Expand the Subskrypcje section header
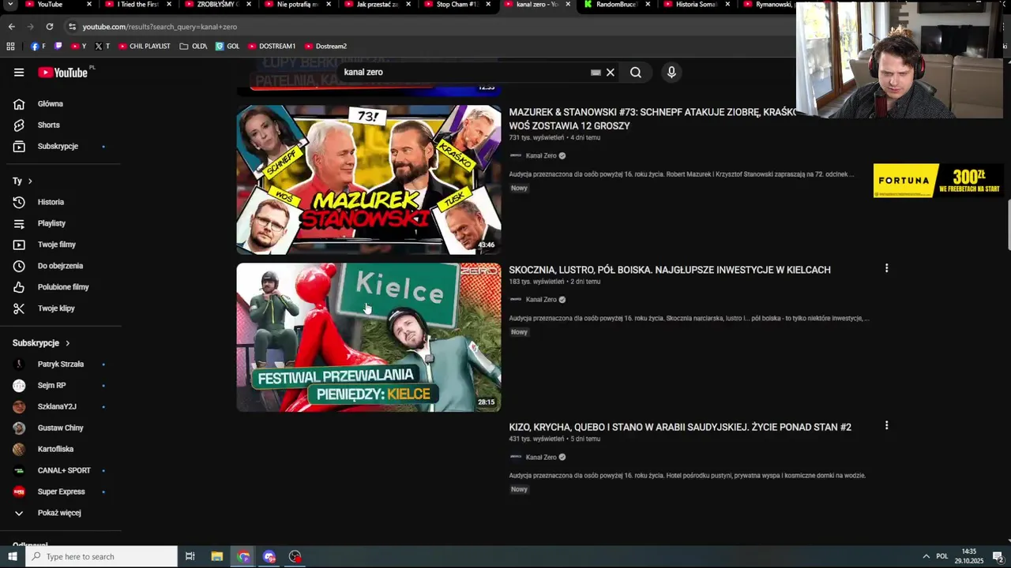1011x568 pixels. [41, 343]
